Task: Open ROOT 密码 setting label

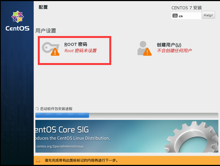Action: [76, 44]
